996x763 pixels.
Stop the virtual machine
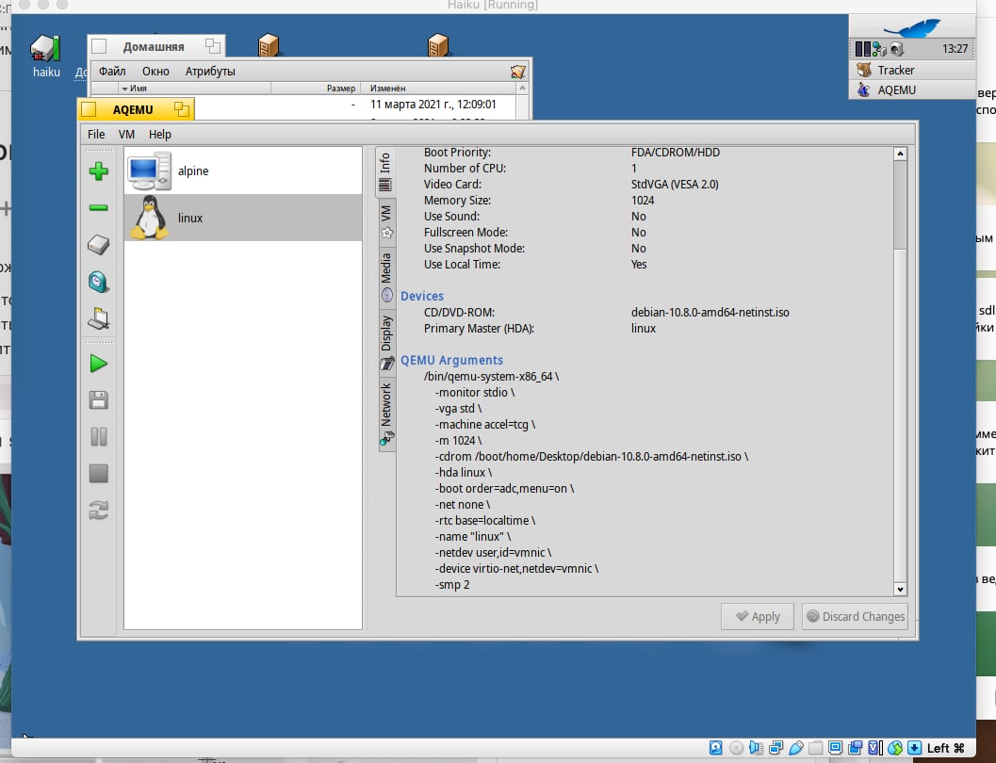point(98,474)
